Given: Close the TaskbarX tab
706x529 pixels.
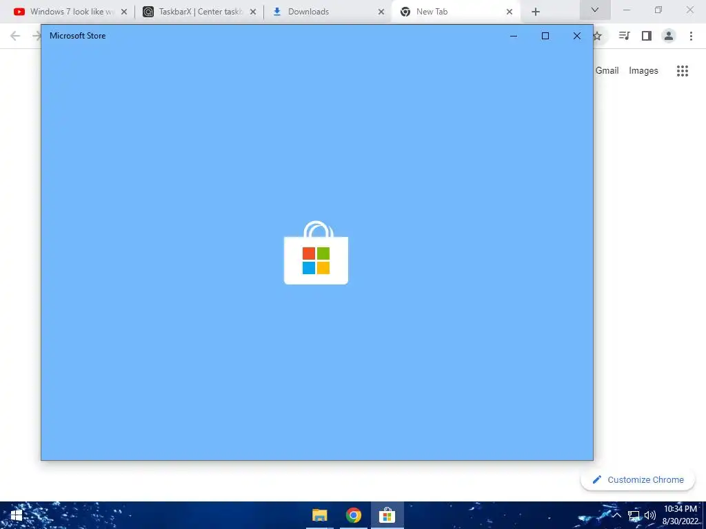Looking at the screenshot, I should pyautogui.click(x=253, y=12).
